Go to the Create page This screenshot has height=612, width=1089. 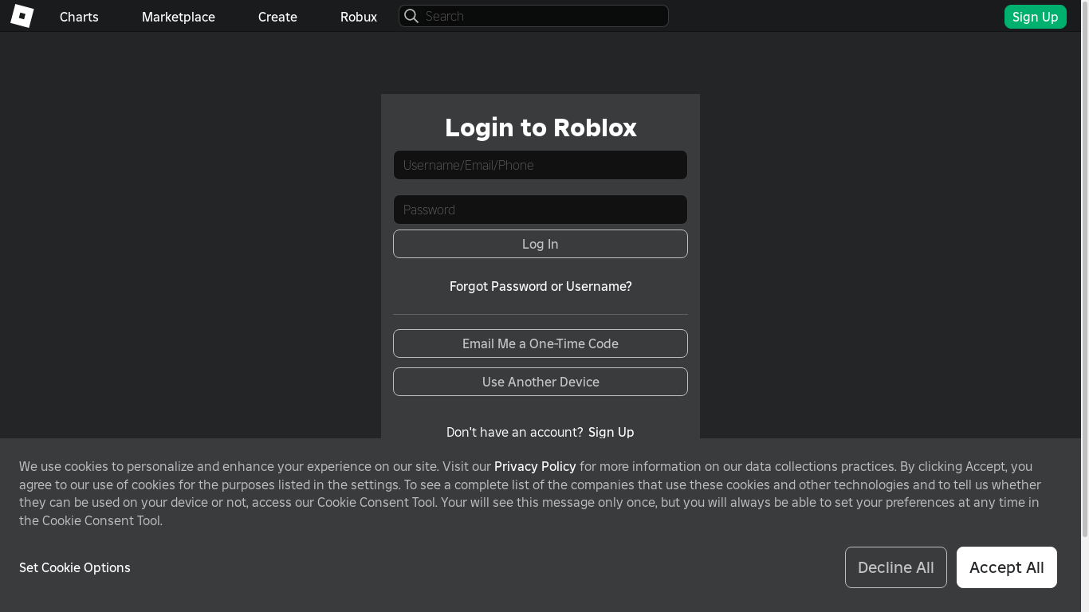point(277,17)
